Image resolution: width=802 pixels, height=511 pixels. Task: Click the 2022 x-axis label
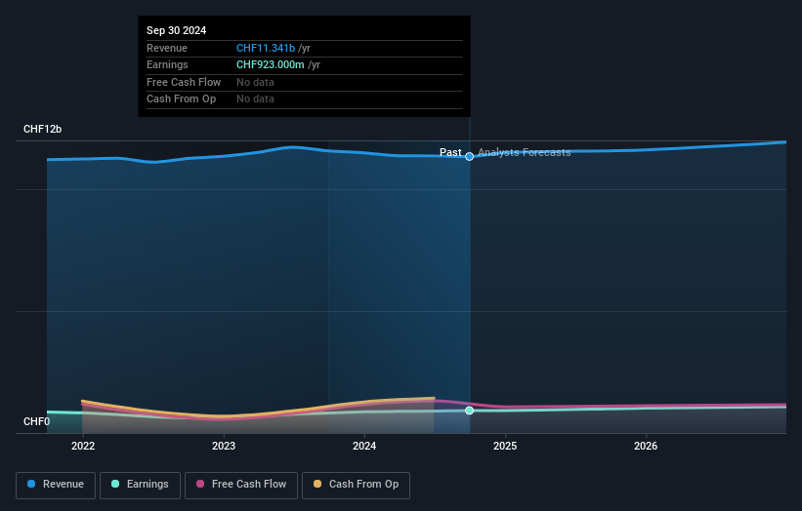coord(83,447)
